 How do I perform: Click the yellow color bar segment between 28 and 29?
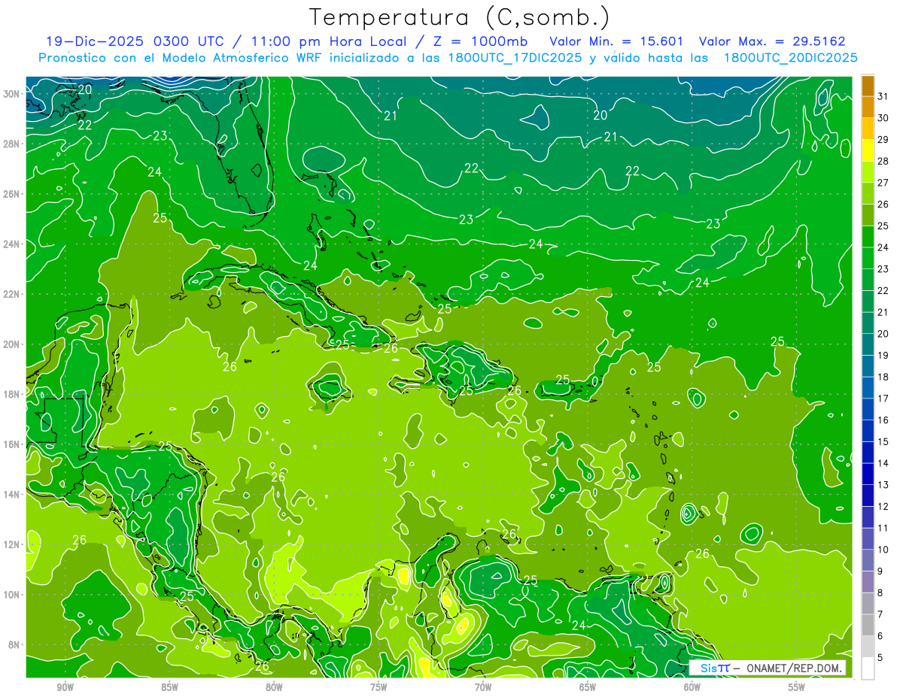[868, 151]
